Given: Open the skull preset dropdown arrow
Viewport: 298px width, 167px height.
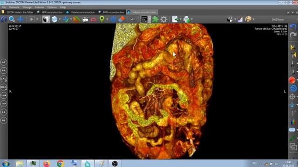Looking at the screenshot, I should (x=253, y=19).
